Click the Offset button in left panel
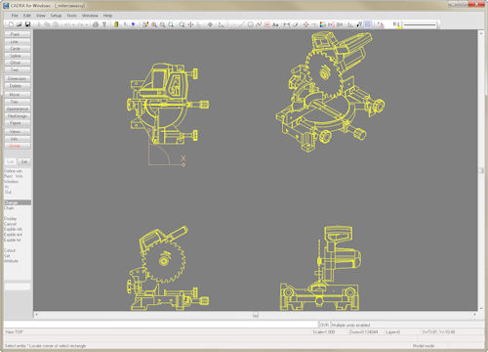The width and height of the screenshot is (488, 352). (18, 63)
